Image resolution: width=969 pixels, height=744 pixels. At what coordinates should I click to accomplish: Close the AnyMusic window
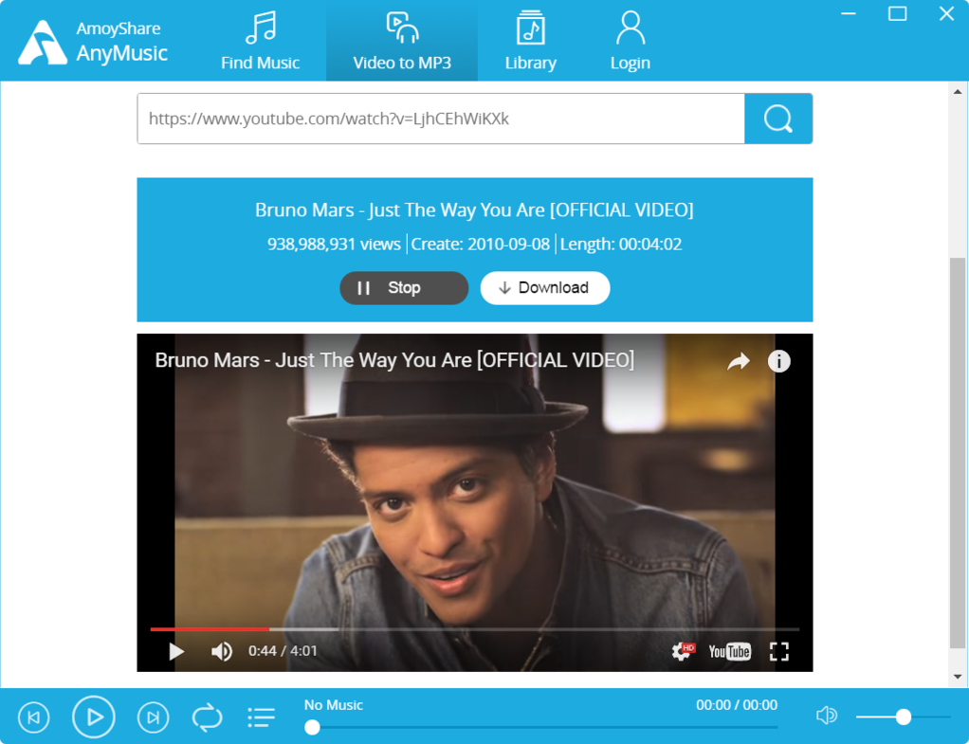click(x=946, y=13)
